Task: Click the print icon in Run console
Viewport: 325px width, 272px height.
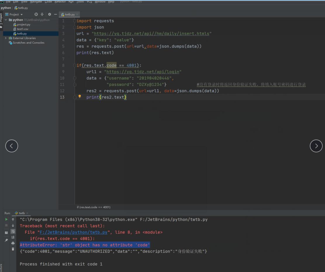Action: pos(13,243)
